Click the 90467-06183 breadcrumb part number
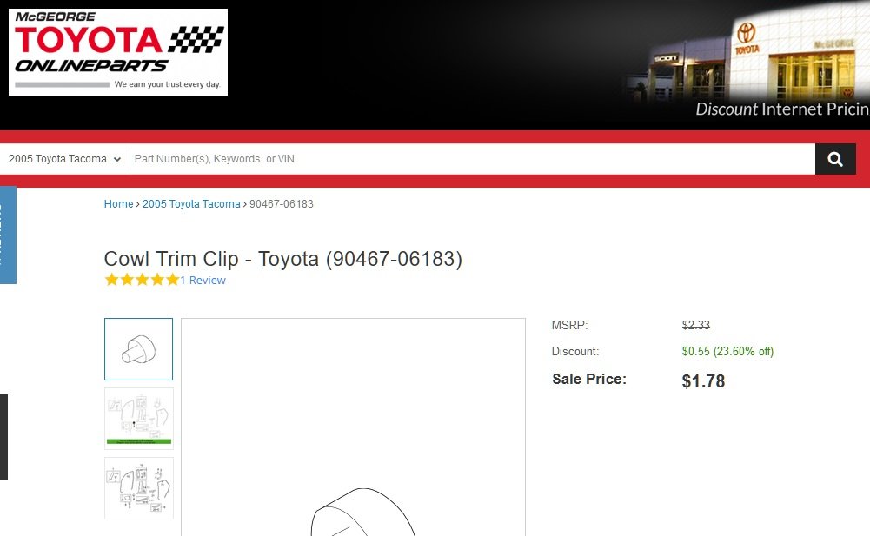This screenshot has width=870, height=536. [x=282, y=203]
